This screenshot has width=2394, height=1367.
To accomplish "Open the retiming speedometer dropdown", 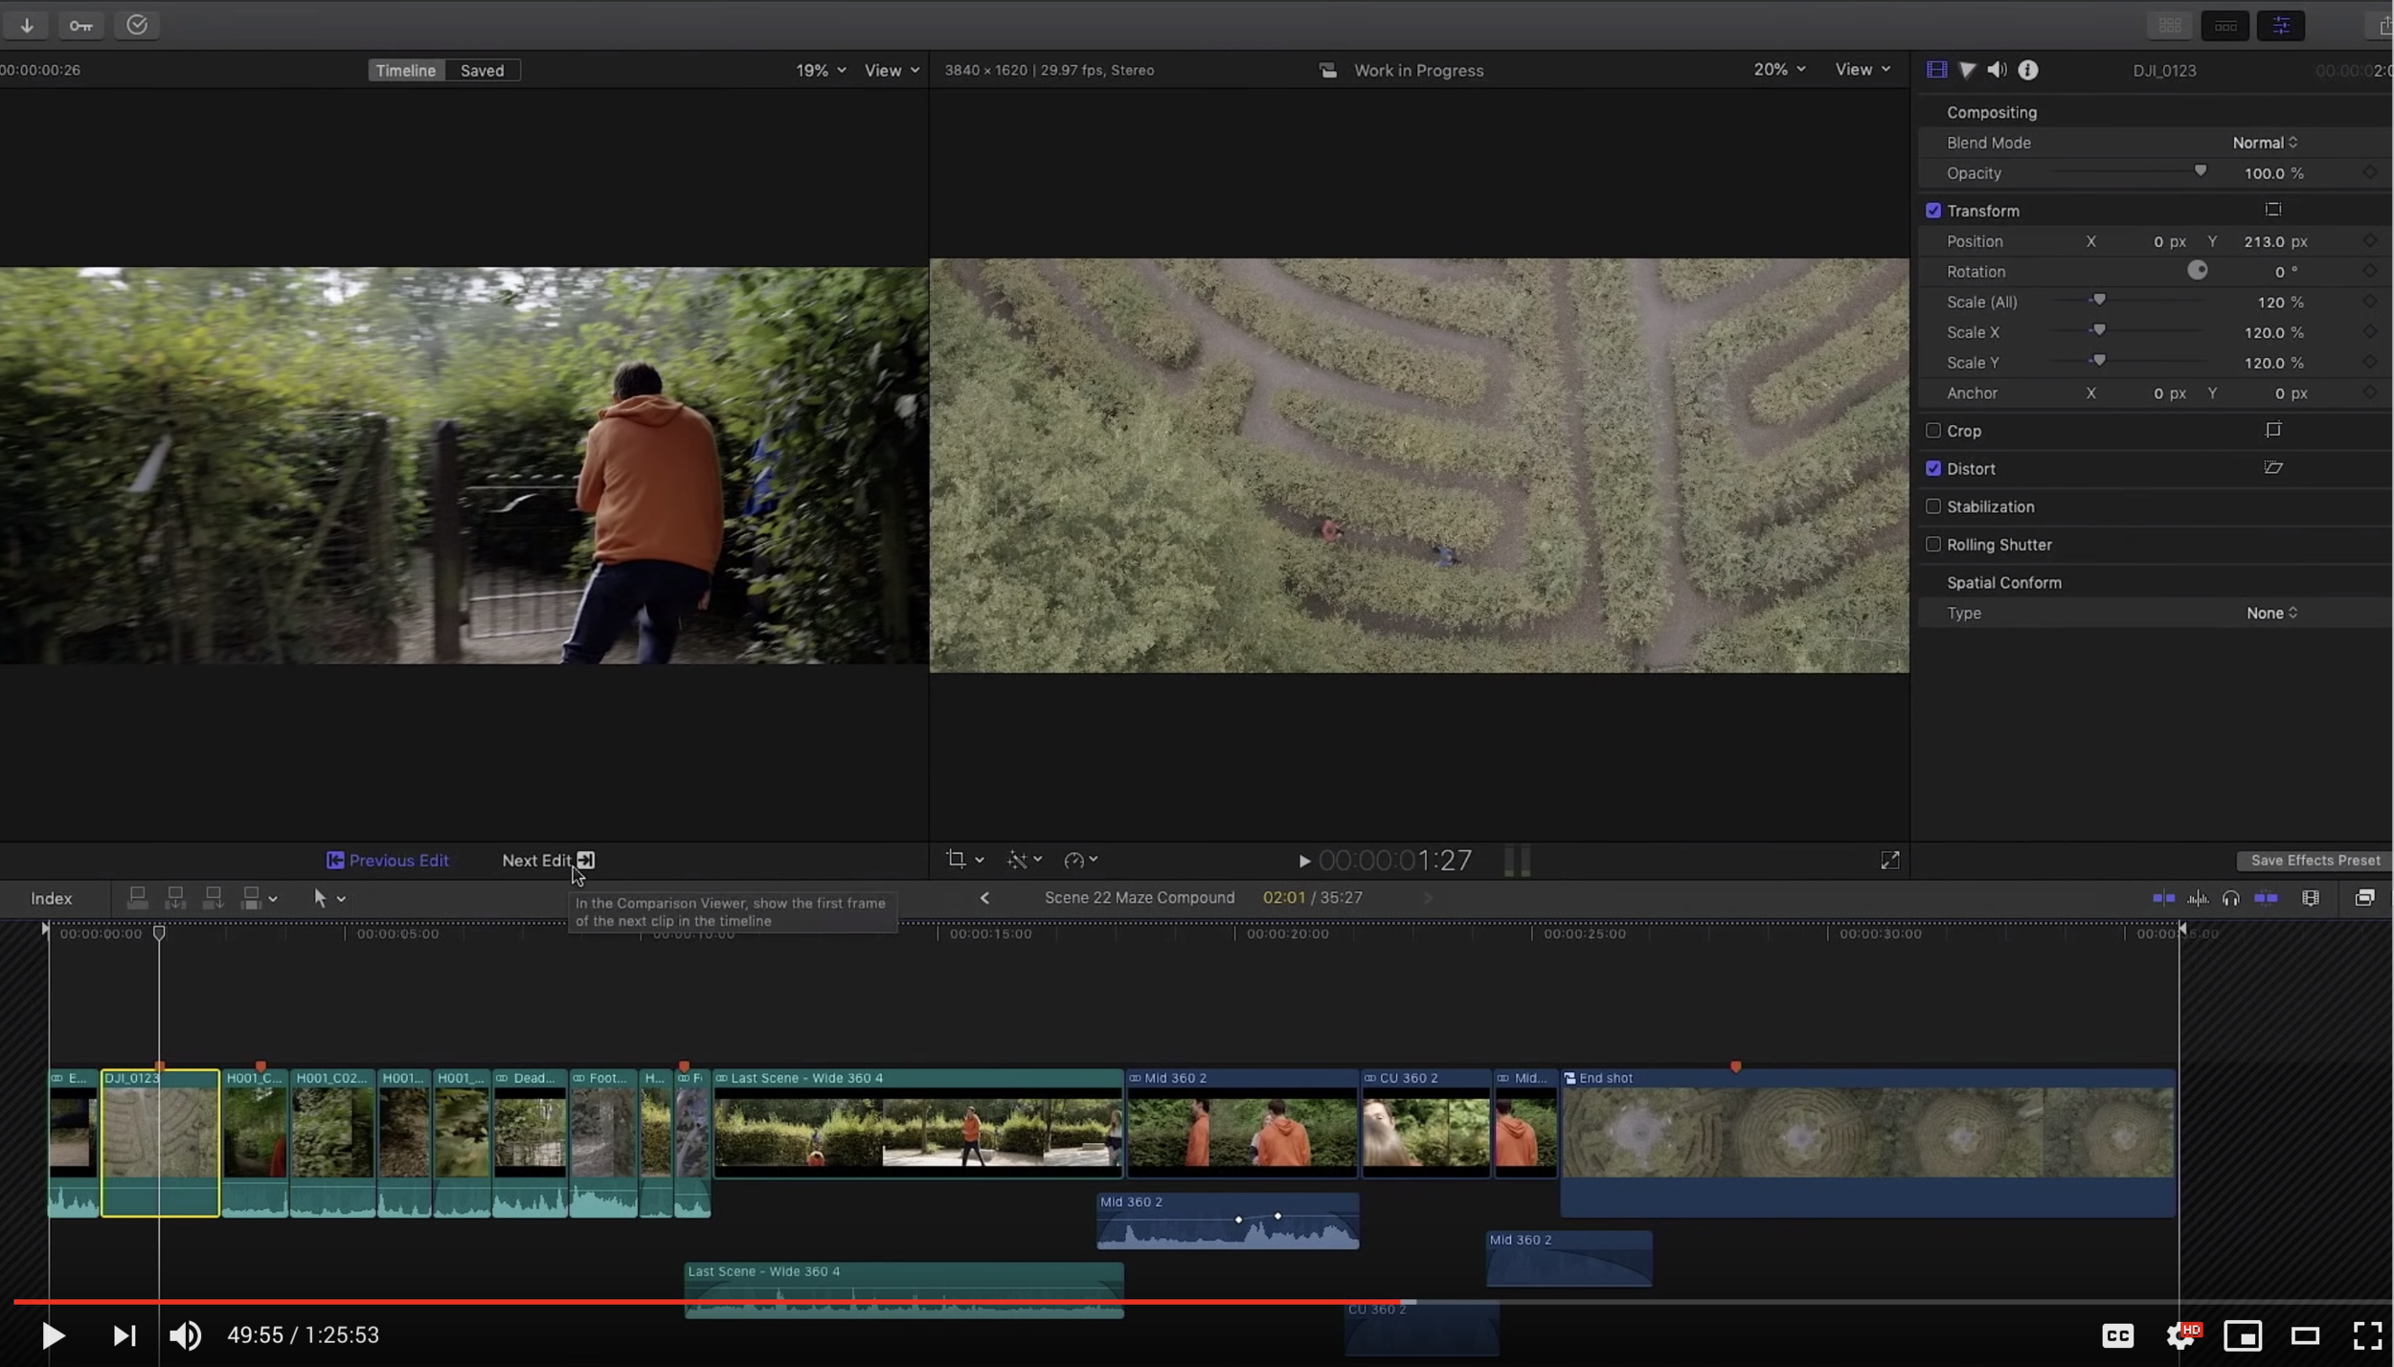I will [x=1081, y=860].
